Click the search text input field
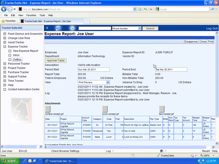 click(x=95, y=28)
